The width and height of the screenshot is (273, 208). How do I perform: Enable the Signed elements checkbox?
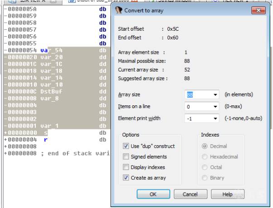[126, 156]
